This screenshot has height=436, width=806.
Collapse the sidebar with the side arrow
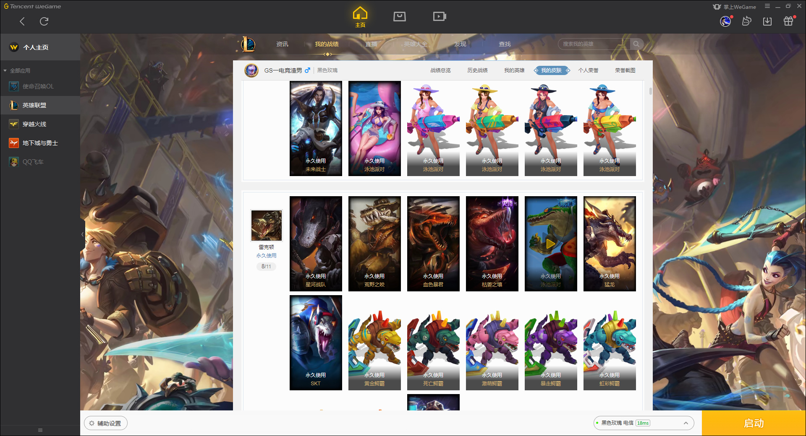(83, 234)
